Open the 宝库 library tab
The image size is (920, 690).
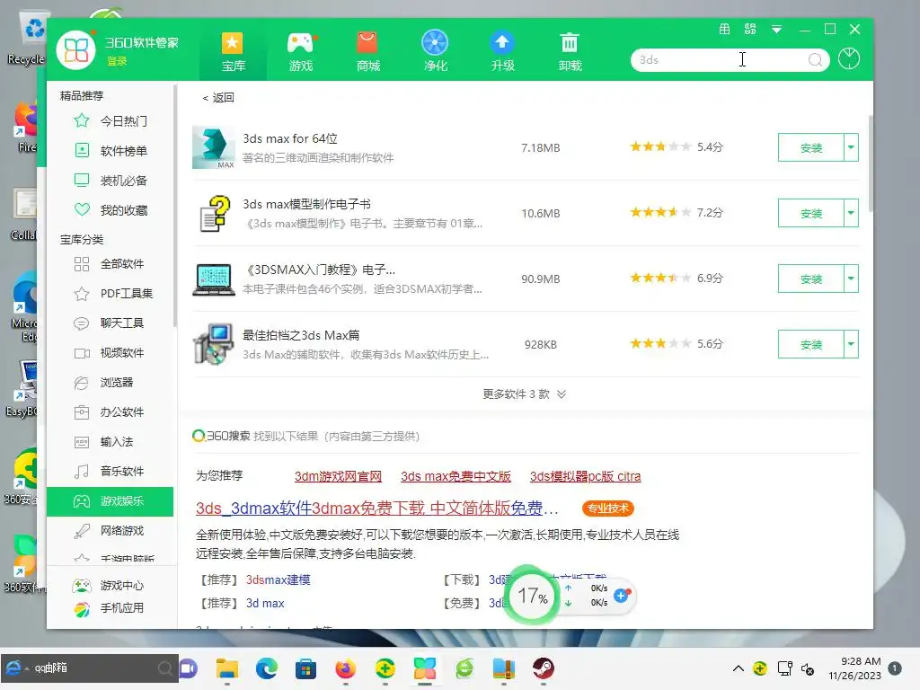(233, 51)
